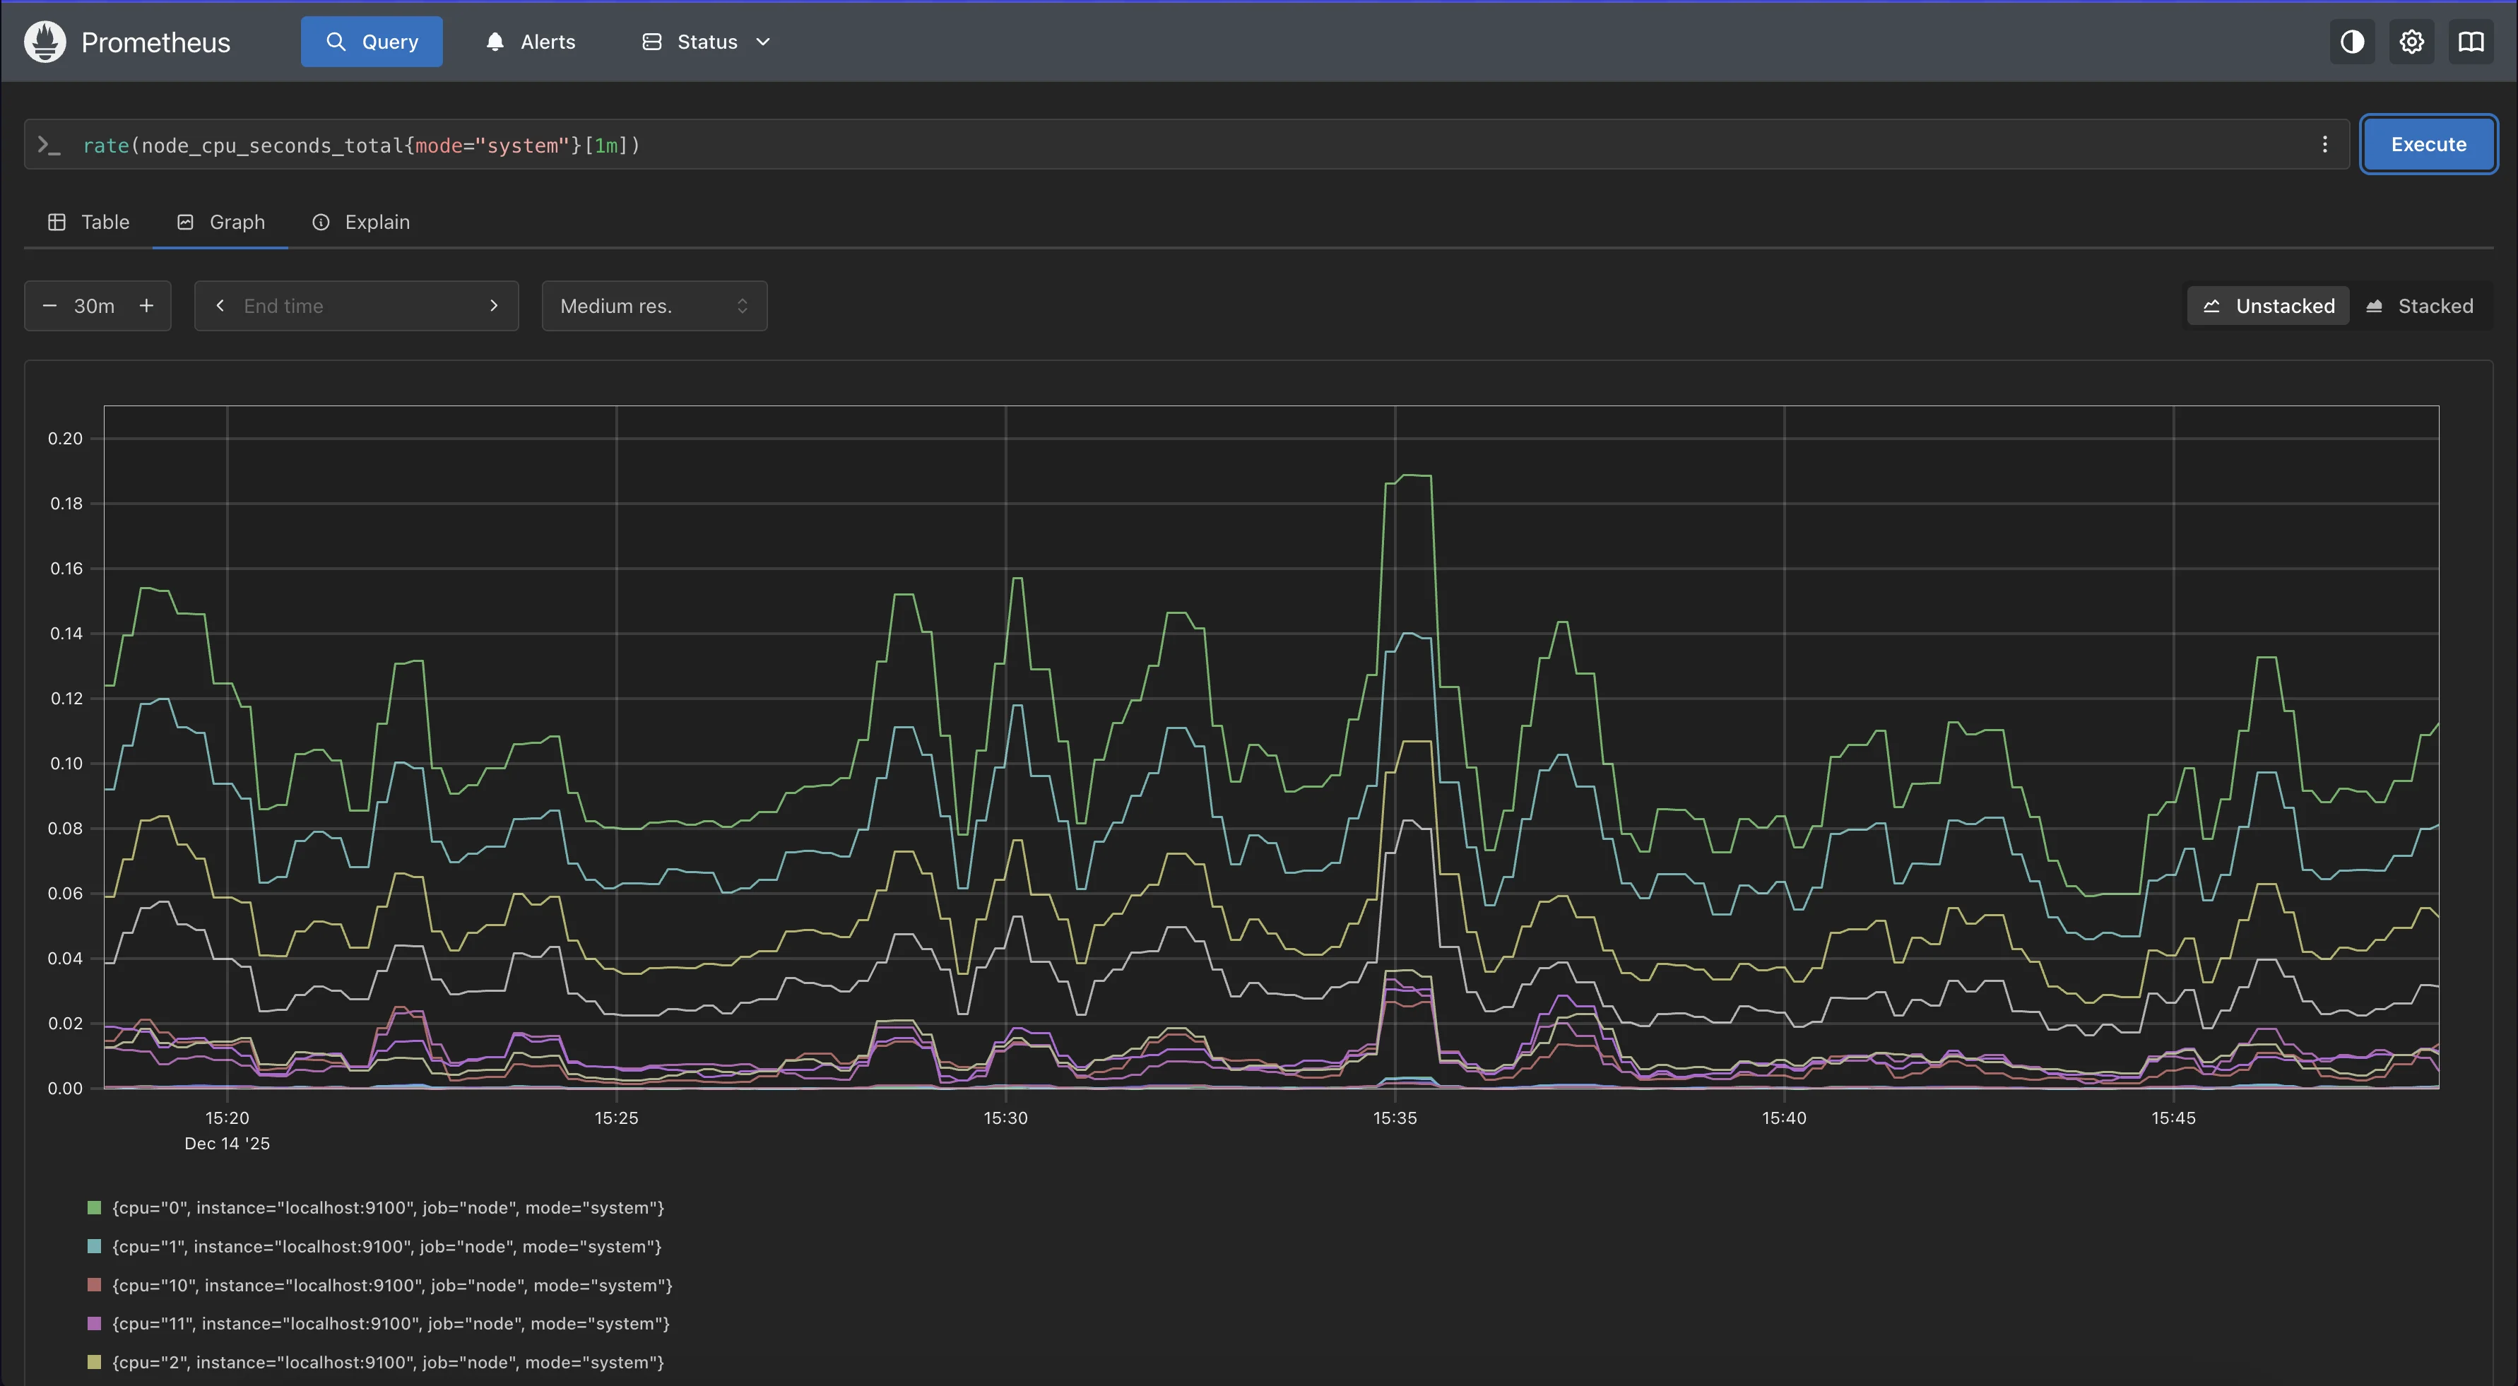Open the Medium res. resolution selector
Screen dimensions: 2518x1386
click(x=654, y=305)
